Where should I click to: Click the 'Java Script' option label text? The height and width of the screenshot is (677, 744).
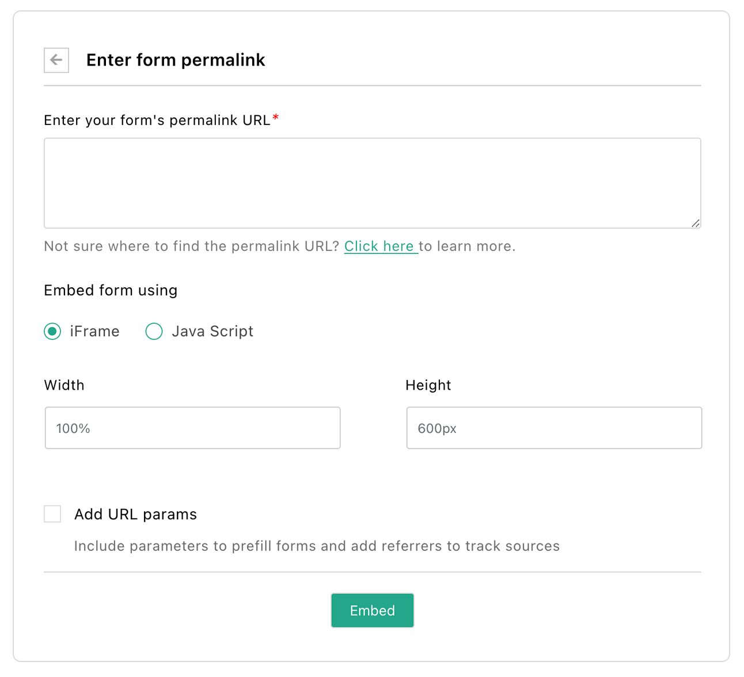[x=212, y=332]
